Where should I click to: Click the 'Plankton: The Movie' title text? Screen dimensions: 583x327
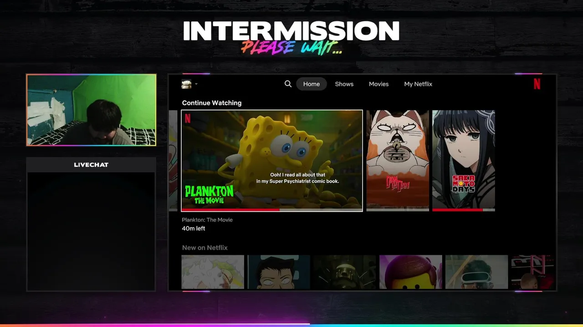pyautogui.click(x=207, y=220)
